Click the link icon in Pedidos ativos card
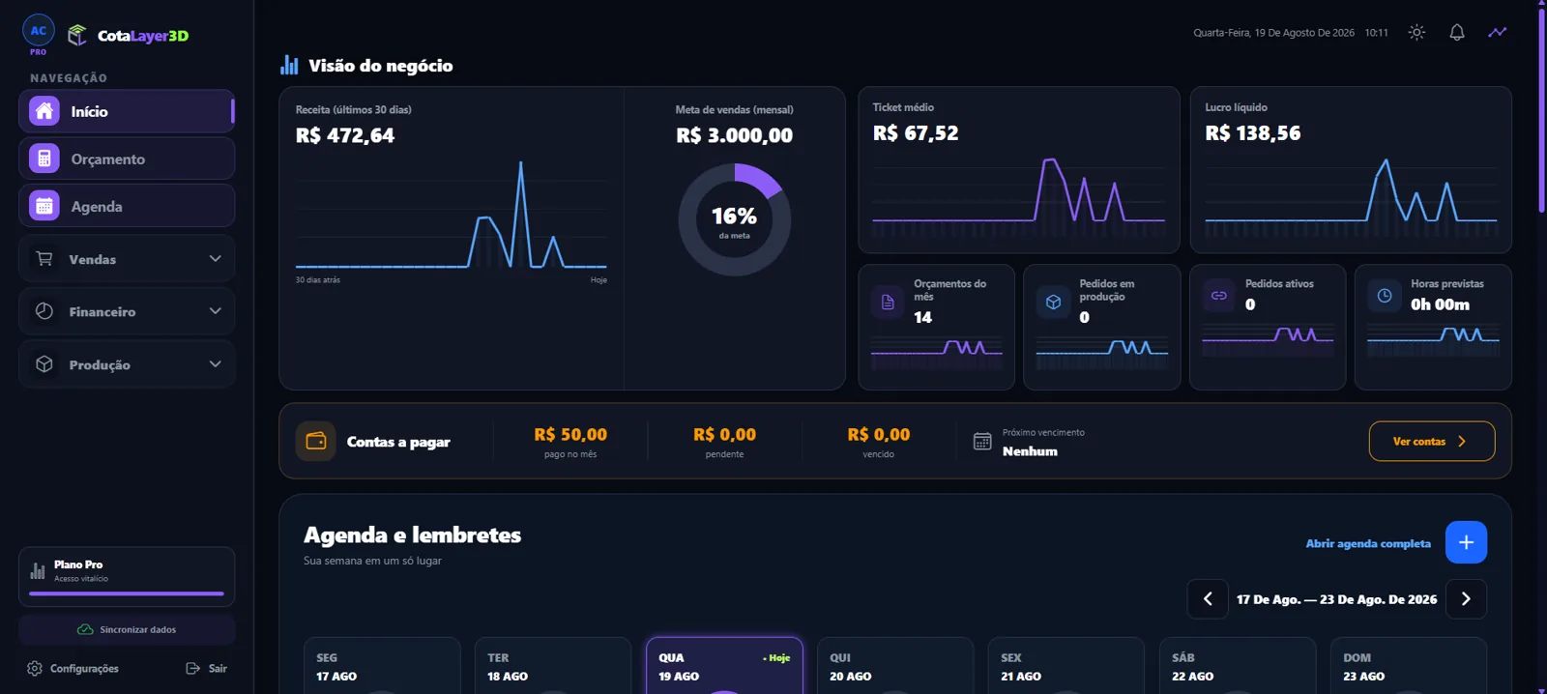1547x694 pixels. (x=1219, y=296)
